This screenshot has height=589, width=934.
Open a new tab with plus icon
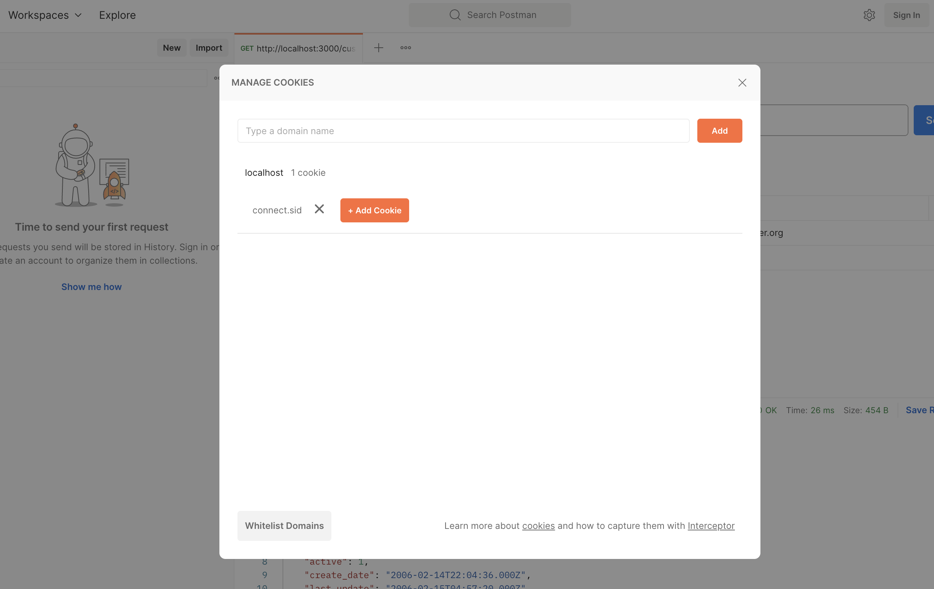point(378,48)
